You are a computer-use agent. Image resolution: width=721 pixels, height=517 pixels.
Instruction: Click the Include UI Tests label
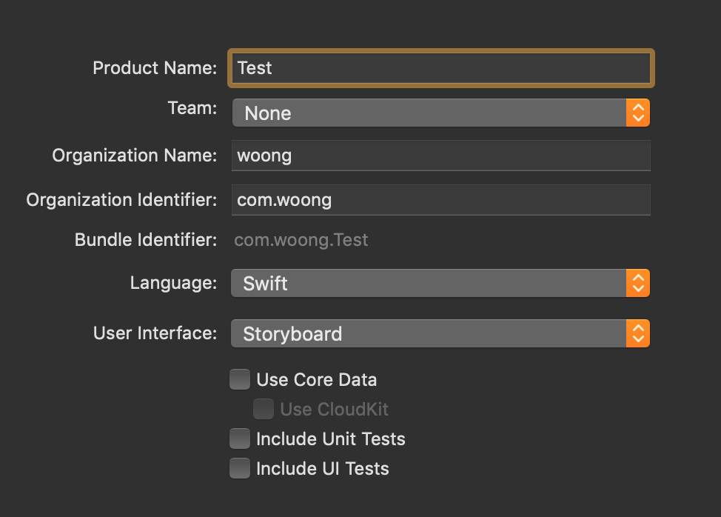[x=322, y=469]
